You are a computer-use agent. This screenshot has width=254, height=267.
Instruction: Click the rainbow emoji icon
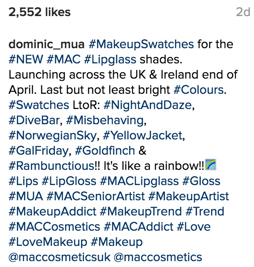211,164
